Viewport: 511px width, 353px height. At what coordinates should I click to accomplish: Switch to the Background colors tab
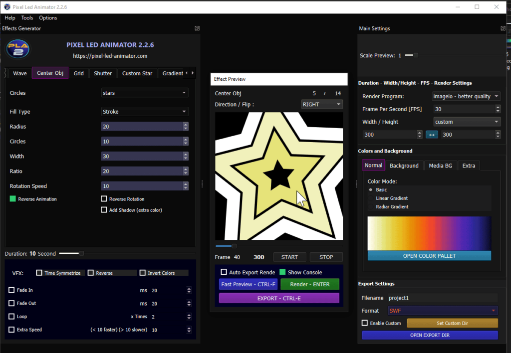click(x=404, y=165)
